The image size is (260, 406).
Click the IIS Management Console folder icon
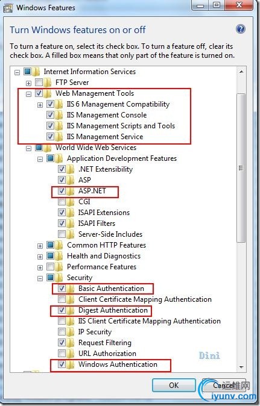[x=59, y=114]
